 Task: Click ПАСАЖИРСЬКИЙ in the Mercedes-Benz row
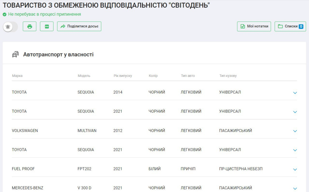tap(236, 188)
